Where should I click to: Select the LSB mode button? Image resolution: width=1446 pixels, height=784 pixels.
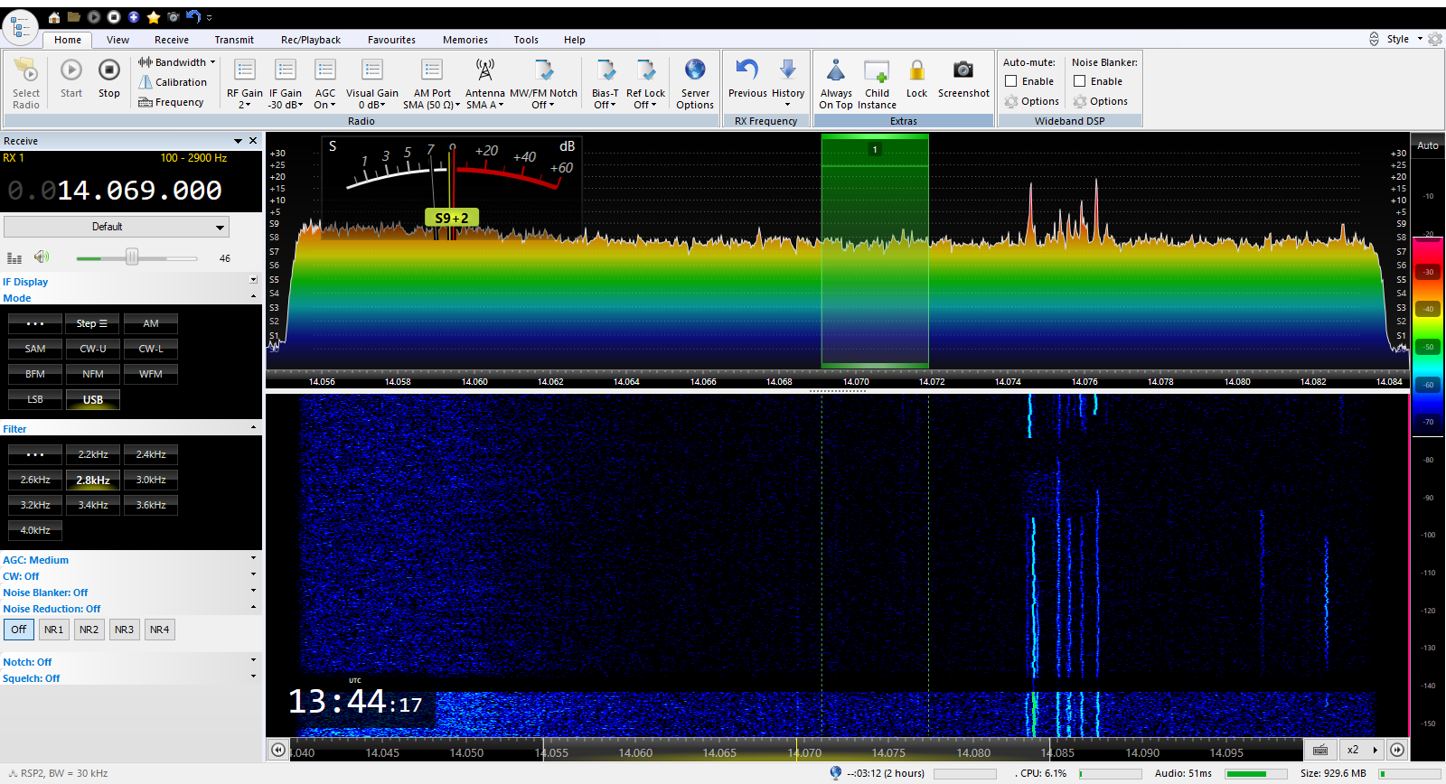tap(35, 399)
